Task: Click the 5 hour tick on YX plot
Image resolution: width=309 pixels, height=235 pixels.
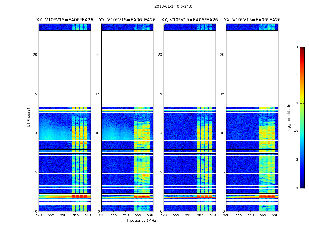Action: tap(223, 172)
